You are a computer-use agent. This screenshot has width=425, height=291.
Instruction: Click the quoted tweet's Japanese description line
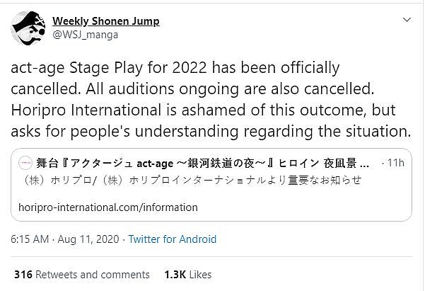point(191,181)
